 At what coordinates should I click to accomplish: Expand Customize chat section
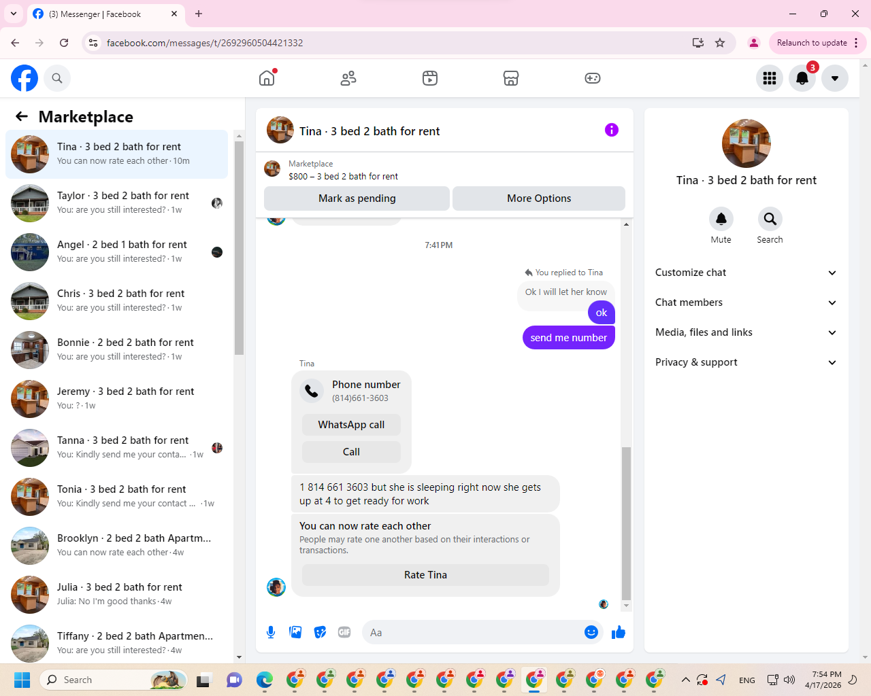746,273
